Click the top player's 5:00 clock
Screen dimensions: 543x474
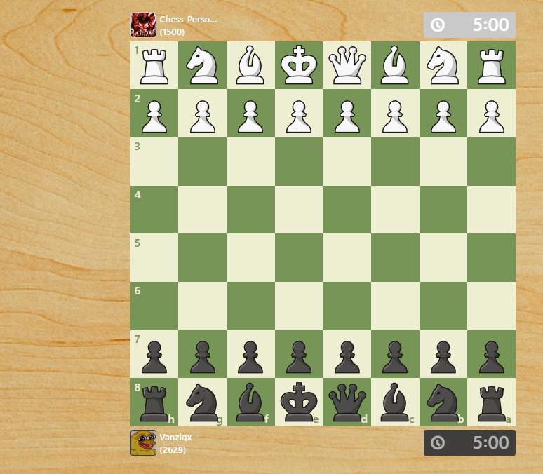click(x=469, y=25)
